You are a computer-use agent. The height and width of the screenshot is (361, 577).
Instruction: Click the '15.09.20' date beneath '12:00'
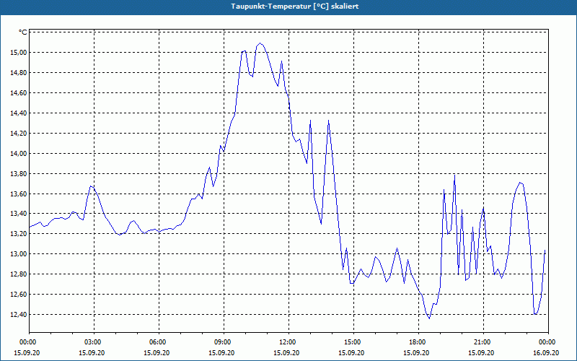click(286, 352)
